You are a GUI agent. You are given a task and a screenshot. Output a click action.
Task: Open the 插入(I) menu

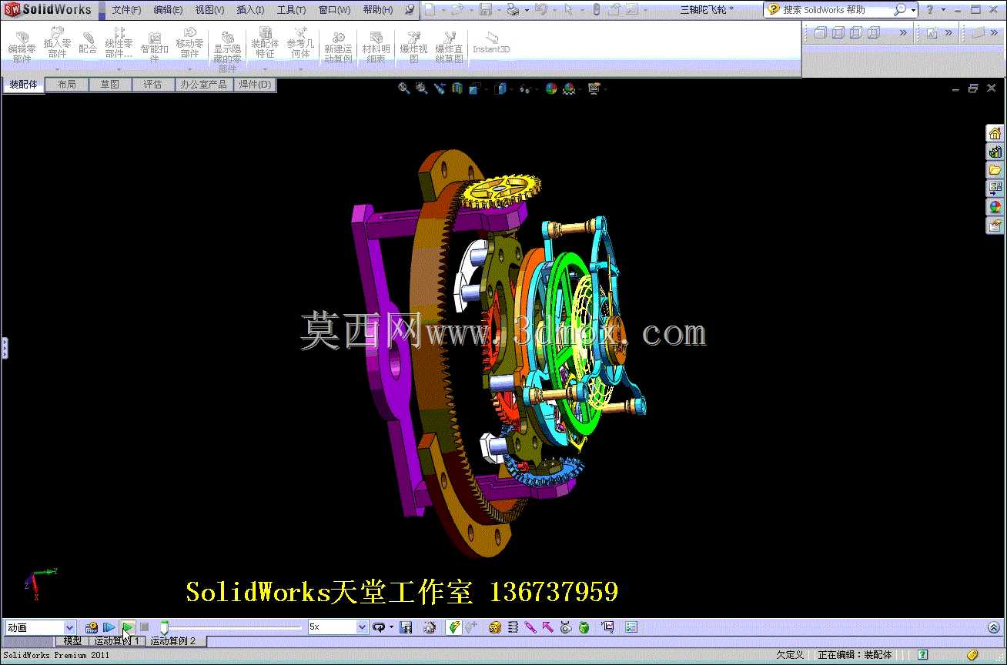(x=250, y=10)
